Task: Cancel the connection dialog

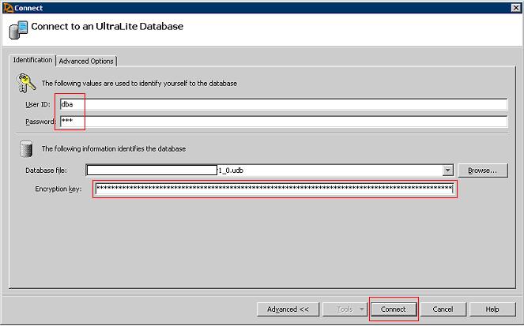Action: (443, 309)
